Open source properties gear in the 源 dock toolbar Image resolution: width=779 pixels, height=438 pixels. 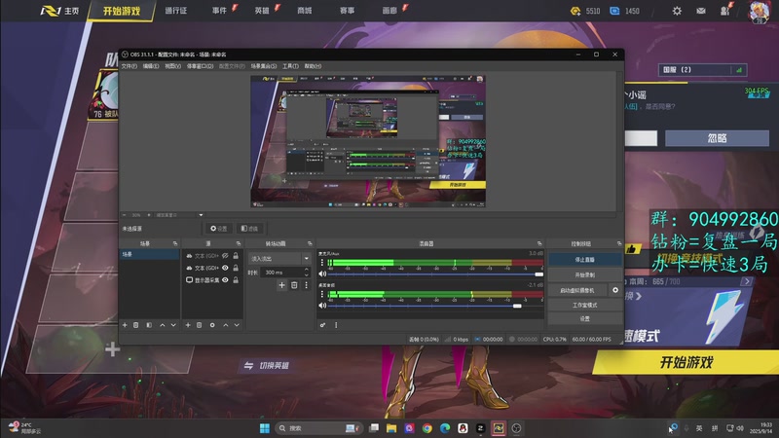[x=212, y=325]
